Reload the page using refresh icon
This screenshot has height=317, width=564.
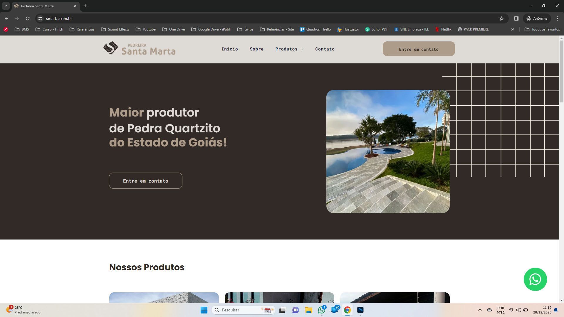[28, 18]
